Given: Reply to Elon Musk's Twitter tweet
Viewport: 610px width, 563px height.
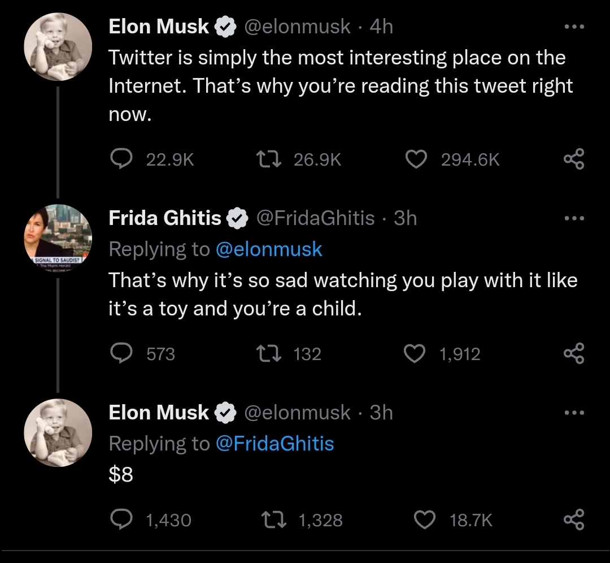Looking at the screenshot, I should coord(121,160).
